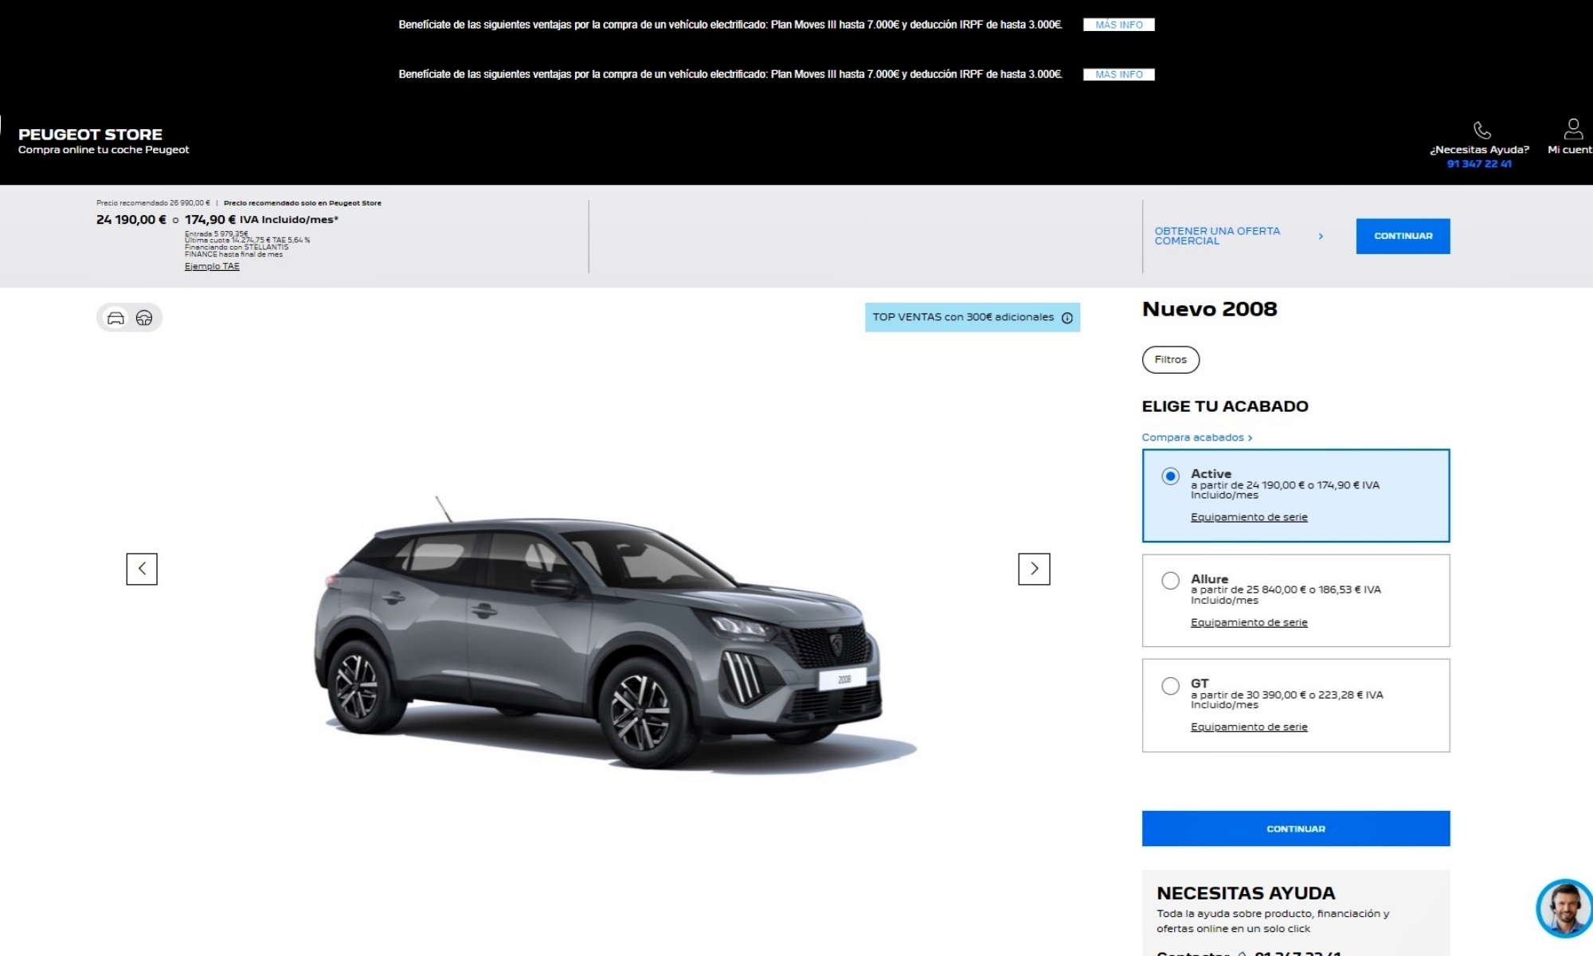1593x956 pixels.
Task: Open Ejemplo TAE link
Action: click(x=212, y=266)
